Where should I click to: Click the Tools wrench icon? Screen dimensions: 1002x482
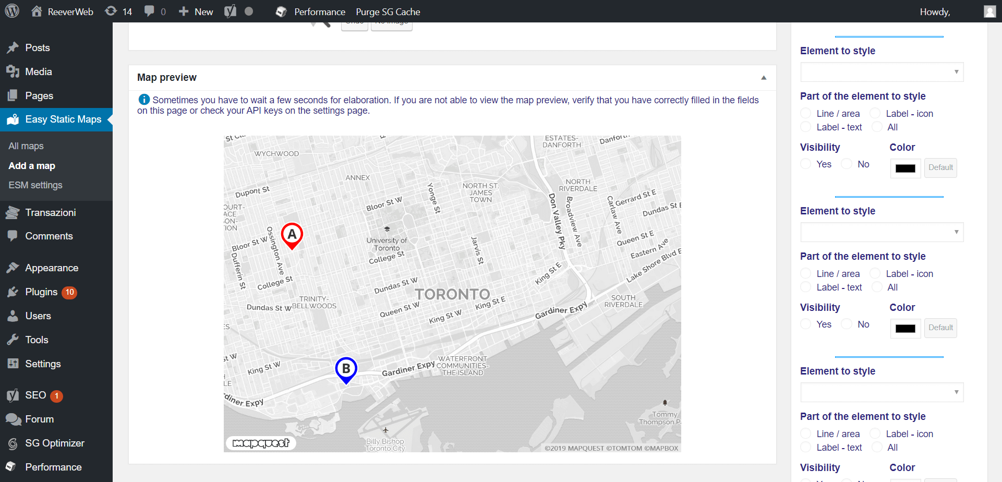click(13, 340)
